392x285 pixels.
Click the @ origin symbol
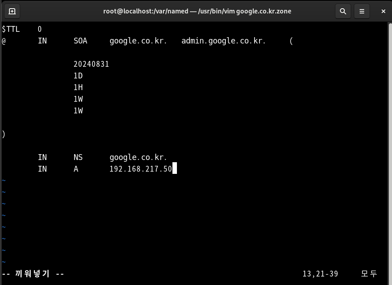(4, 41)
